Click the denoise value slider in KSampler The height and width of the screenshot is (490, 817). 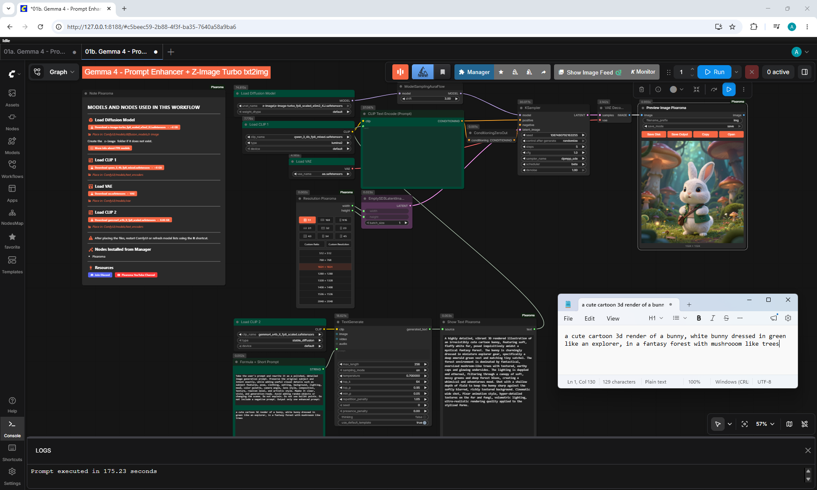[x=554, y=170]
